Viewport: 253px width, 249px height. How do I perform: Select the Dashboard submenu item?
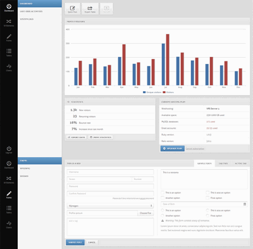[x=40, y=4]
